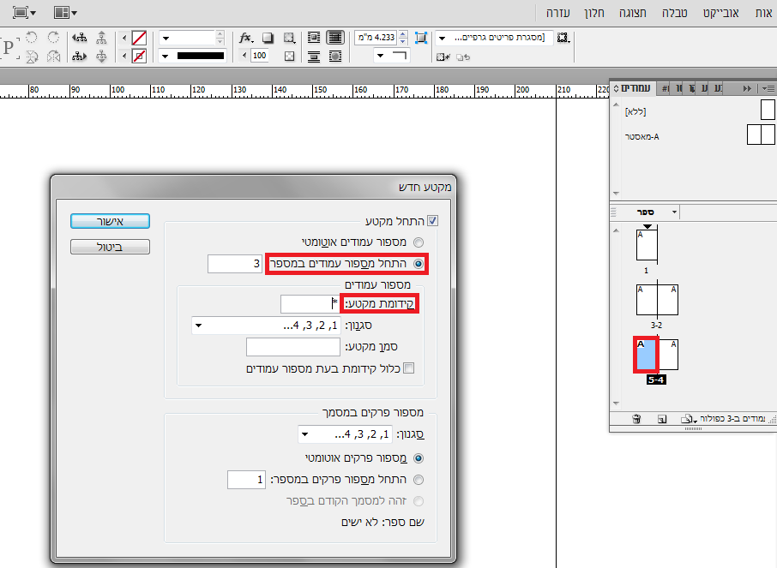The height and width of the screenshot is (568, 777).
Task: Open the טבלה menu
Action: click(x=674, y=13)
